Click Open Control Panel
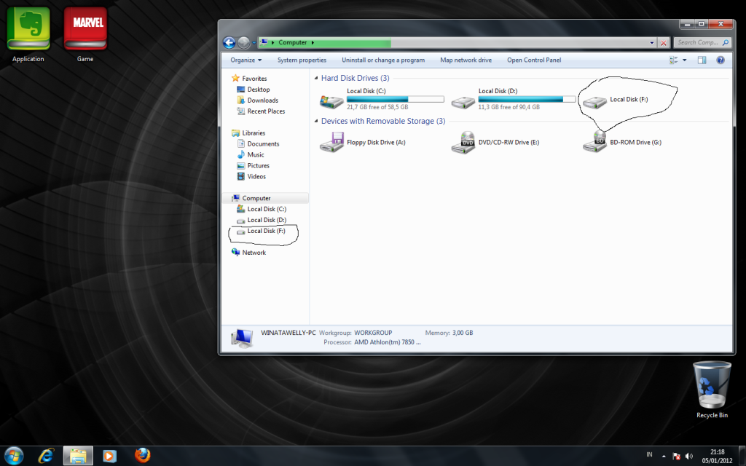This screenshot has height=466, width=746. (x=534, y=60)
